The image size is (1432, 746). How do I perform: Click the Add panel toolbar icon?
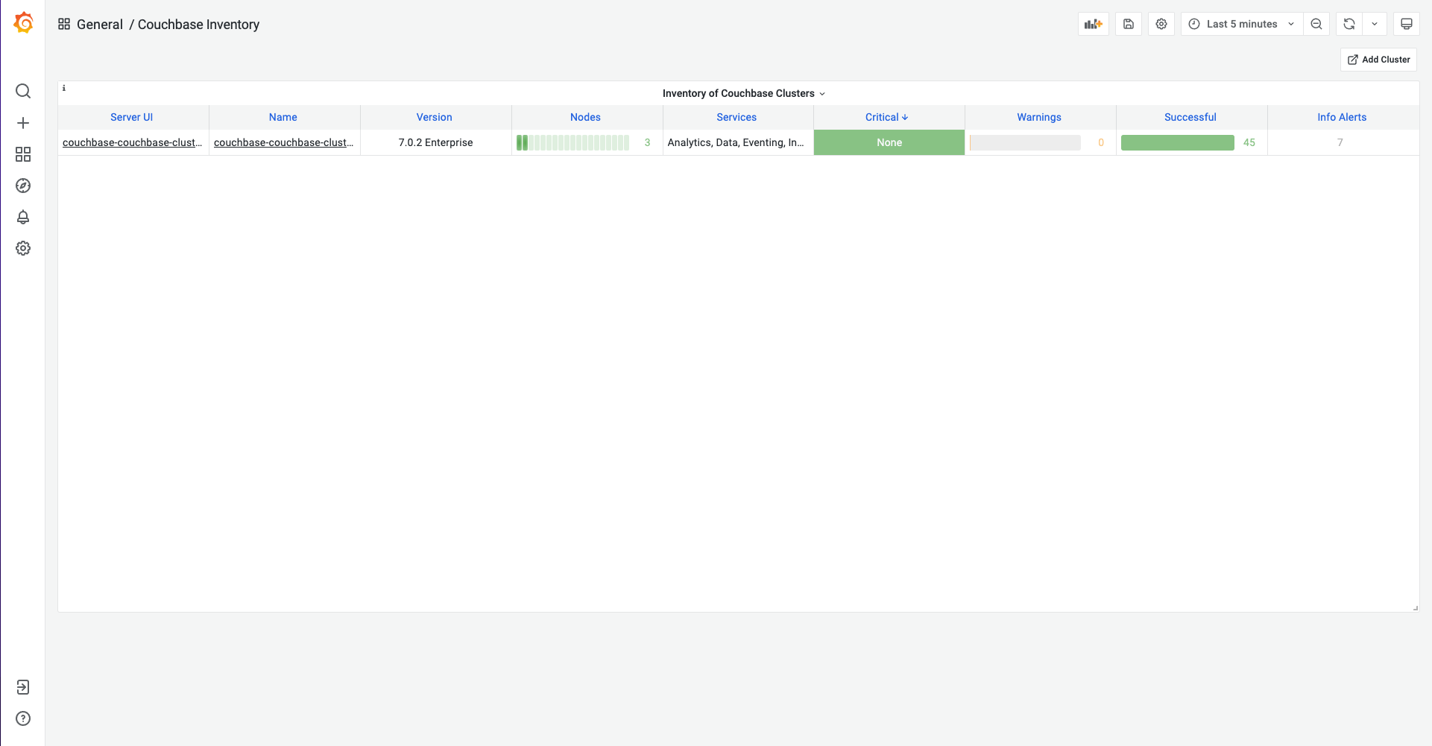click(1093, 24)
